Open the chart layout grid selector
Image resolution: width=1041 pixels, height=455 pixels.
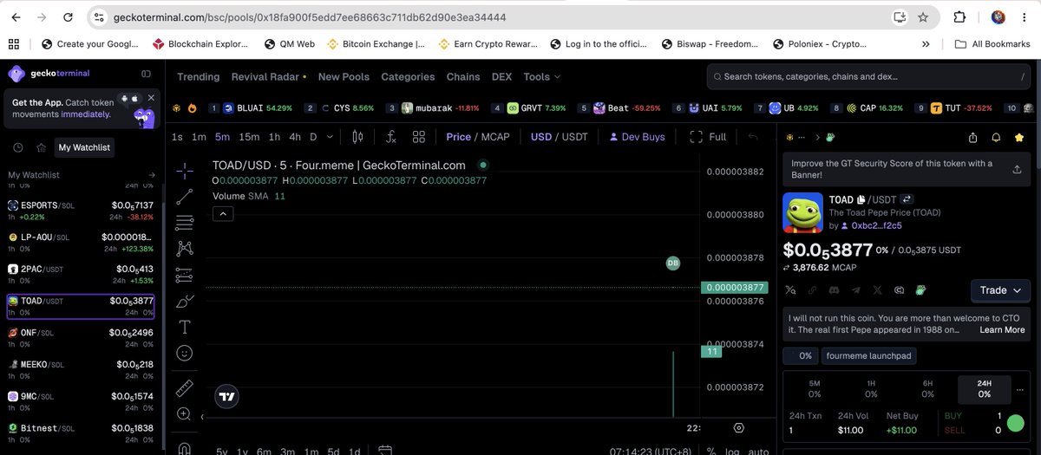pos(419,137)
